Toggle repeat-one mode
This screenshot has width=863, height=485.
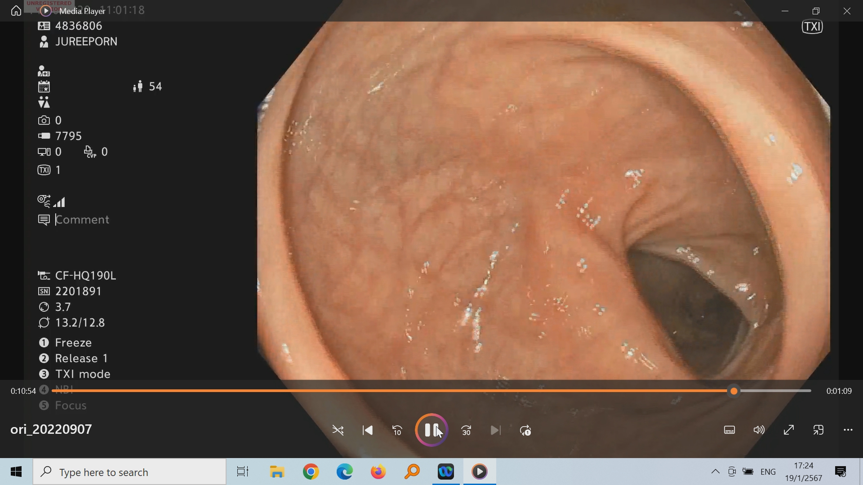click(525, 431)
